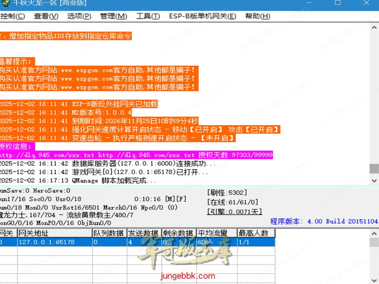The height and width of the screenshot is (284, 379).
Task: Open the 查看(V) menu
Action: [46, 16]
